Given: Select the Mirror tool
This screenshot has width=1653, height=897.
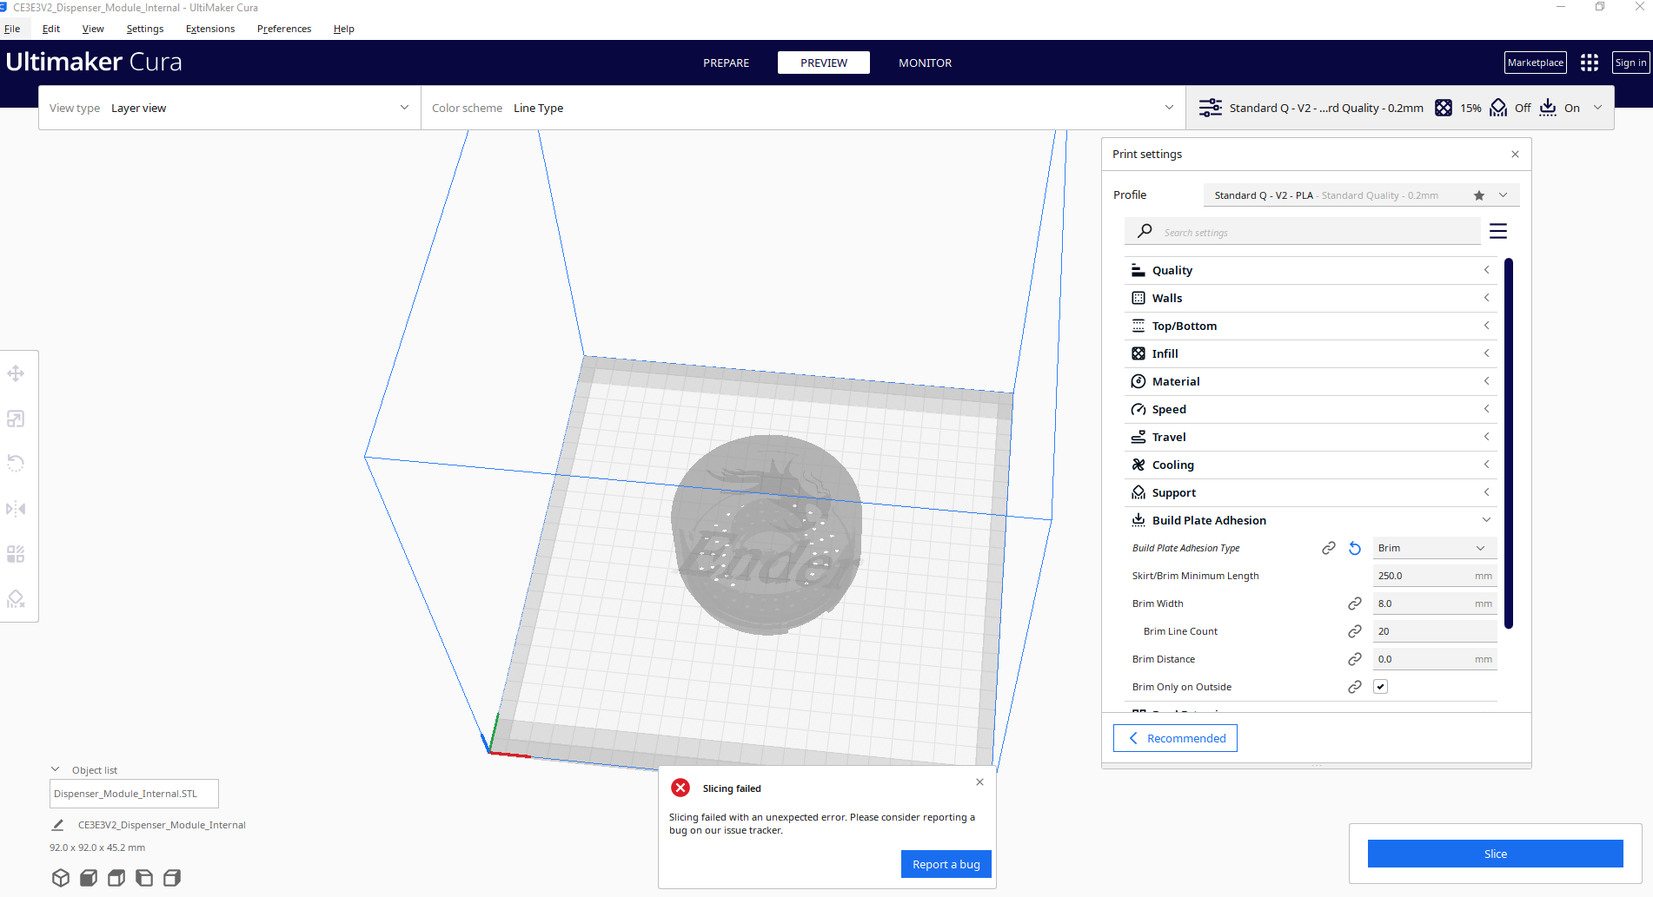Looking at the screenshot, I should click(x=16, y=508).
